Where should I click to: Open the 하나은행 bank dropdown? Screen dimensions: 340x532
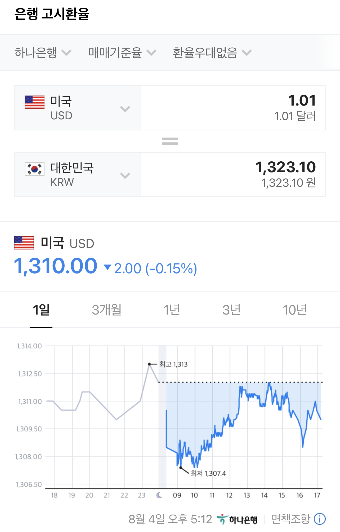43,52
